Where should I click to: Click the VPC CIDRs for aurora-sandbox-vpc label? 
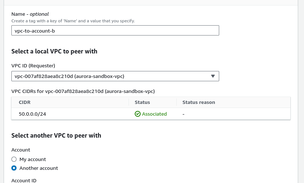[x=83, y=91]
